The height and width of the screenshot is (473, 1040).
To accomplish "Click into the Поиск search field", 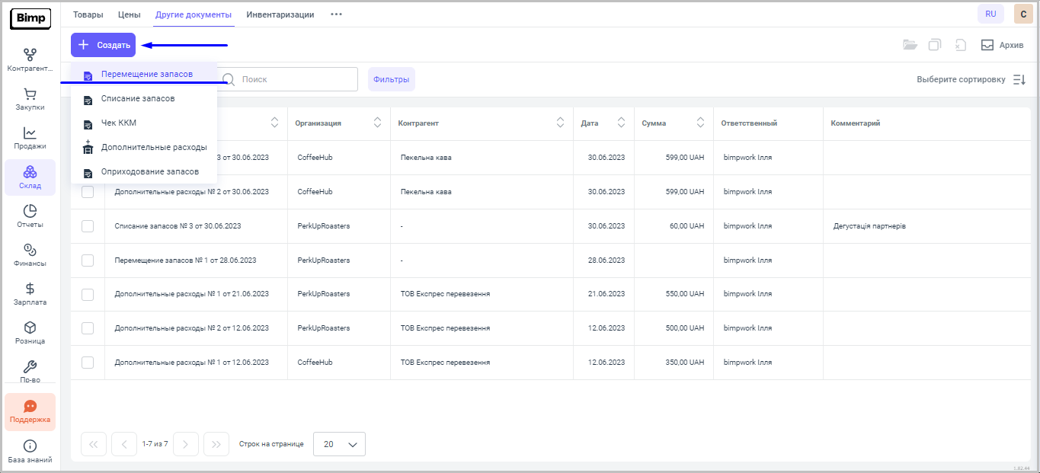I will (293, 79).
